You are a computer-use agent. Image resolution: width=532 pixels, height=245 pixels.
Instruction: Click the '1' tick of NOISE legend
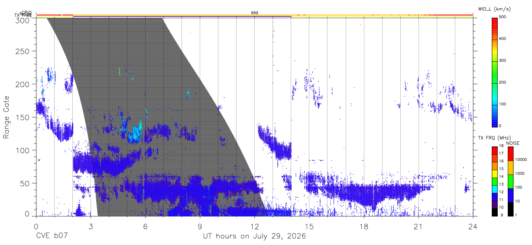click(516, 215)
